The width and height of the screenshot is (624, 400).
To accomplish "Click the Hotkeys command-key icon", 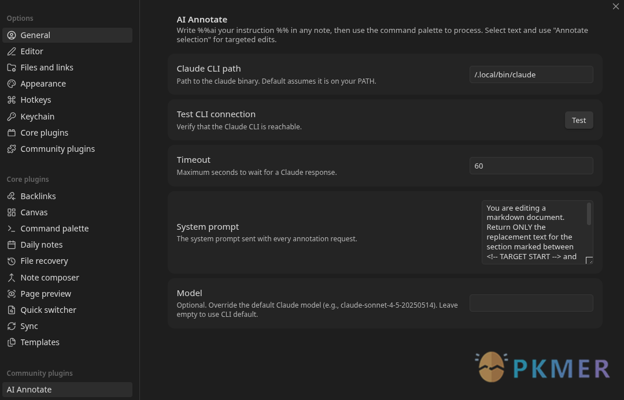I will click(12, 100).
